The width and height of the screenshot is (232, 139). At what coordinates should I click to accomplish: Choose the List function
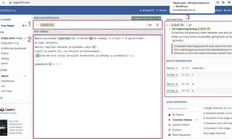point(3,86)
